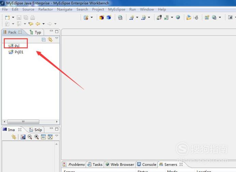Viewport: 236px width, 172px height.
Task: Zoom in in Image Preview
Action: click(x=36, y=137)
